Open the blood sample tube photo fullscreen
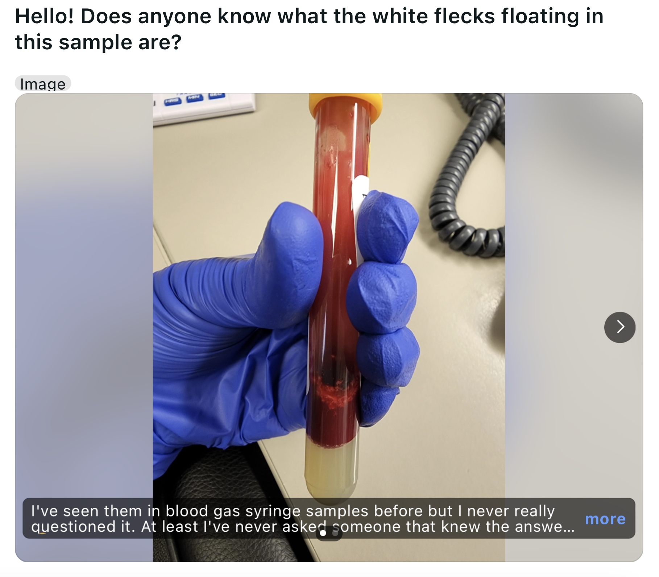 [x=329, y=290]
